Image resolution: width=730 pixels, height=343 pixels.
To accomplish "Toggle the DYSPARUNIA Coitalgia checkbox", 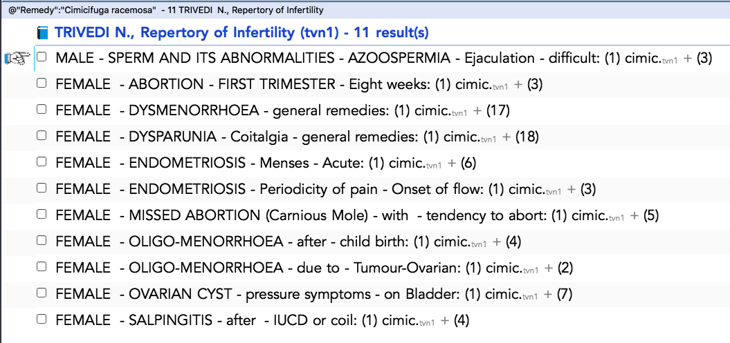I will pyautogui.click(x=42, y=135).
